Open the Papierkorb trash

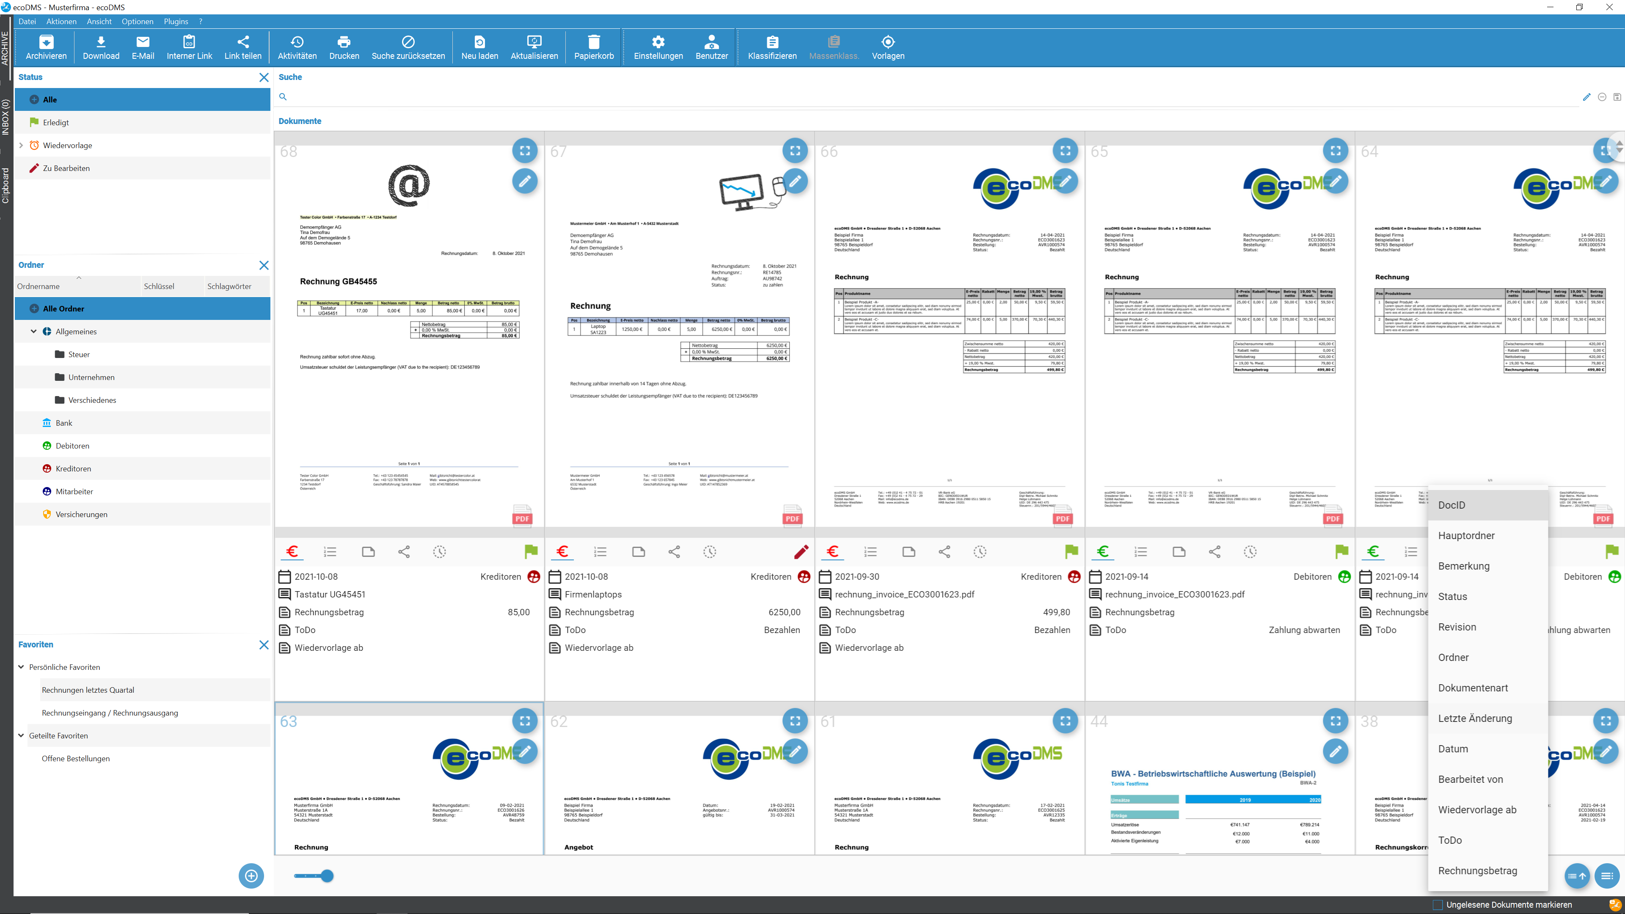pos(594,47)
